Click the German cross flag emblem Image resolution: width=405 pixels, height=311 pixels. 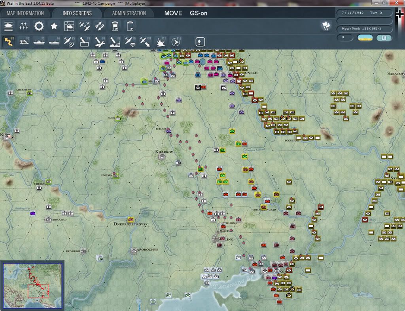pos(399,14)
